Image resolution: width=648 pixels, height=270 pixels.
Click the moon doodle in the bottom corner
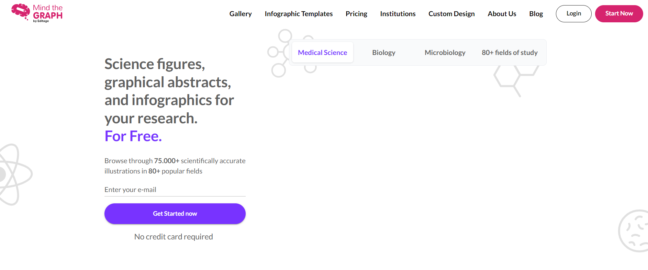[x=637, y=230]
